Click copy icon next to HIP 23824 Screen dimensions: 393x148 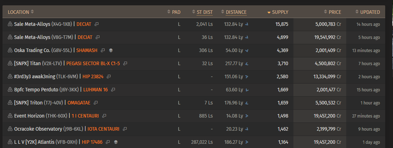pyautogui.click(x=109, y=76)
